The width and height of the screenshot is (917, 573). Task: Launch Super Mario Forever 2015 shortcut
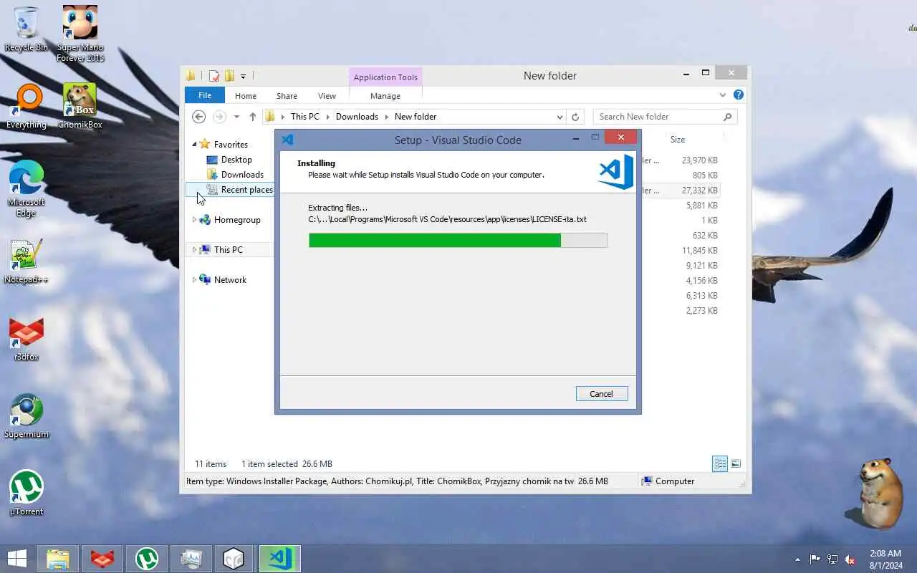pos(80,34)
